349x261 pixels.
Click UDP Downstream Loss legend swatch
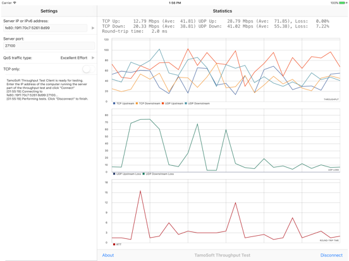pyautogui.click(x=144, y=174)
